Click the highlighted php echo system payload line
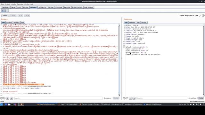The height and width of the screenshot is (115, 205). pyautogui.click(x=23, y=84)
